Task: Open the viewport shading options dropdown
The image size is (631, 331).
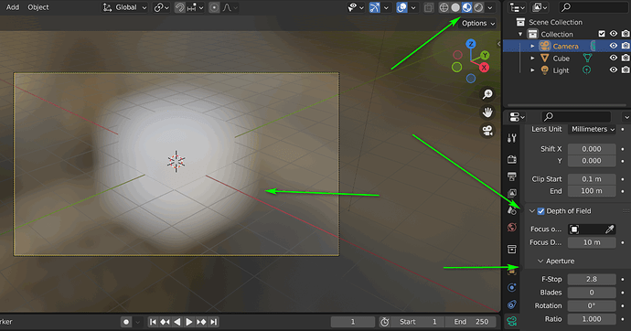Action: click(490, 7)
